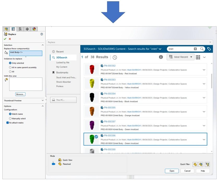219x181 pixels.
Task: Select Resolved mode
Action: 65,164
